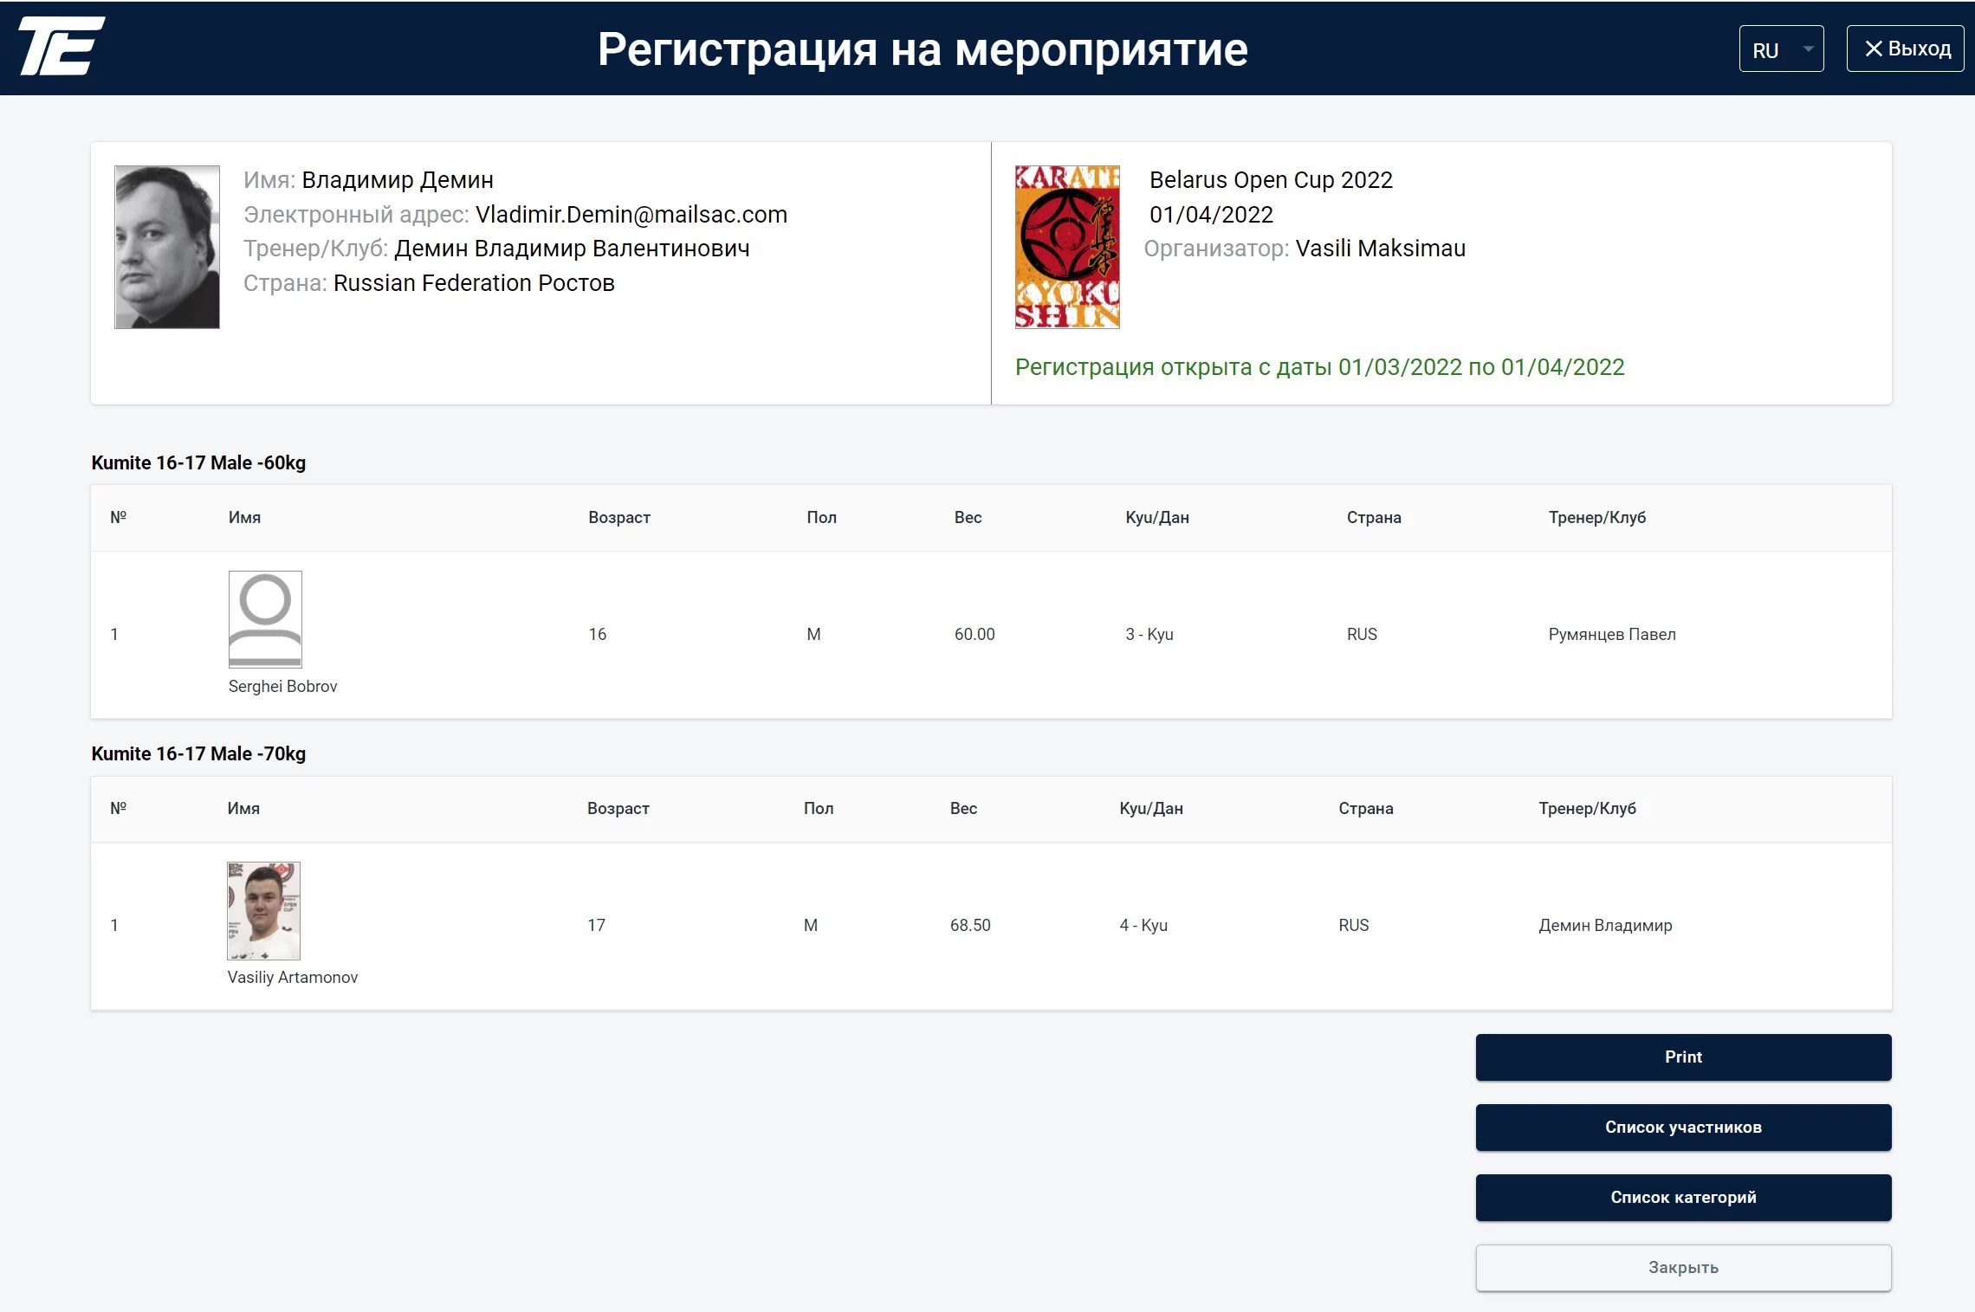Click the event date 01/04/2022
Viewport: 1975px width, 1312px height.
coord(1211,214)
